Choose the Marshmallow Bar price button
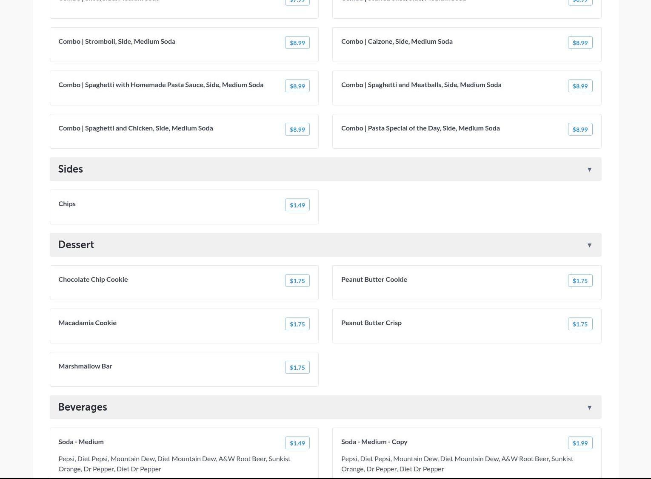This screenshot has width=651, height=479. click(297, 367)
